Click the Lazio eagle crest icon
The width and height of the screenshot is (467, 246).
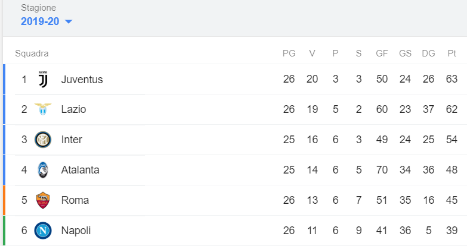(x=43, y=109)
